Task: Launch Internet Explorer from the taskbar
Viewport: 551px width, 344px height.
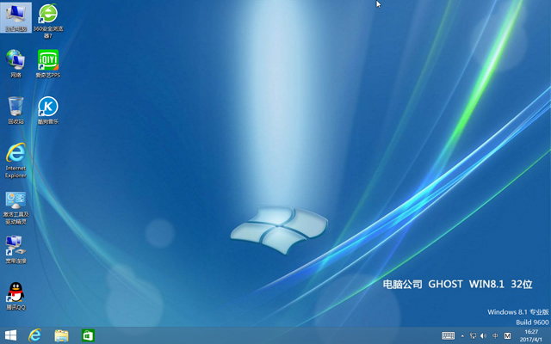Action: pyautogui.click(x=35, y=335)
